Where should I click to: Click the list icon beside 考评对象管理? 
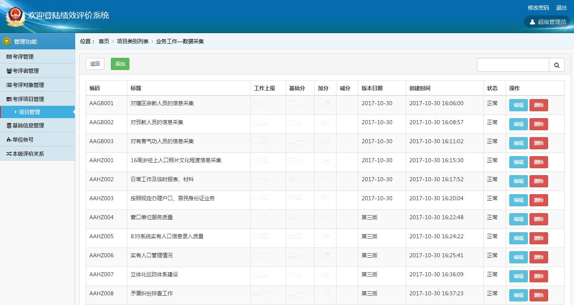click(x=8, y=85)
